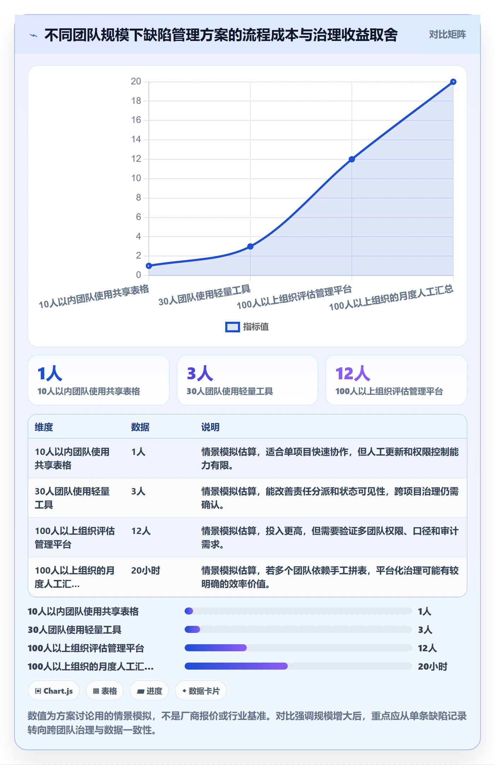Click the 数据卡片 tag
This screenshot has width=495, height=765.
click(201, 691)
